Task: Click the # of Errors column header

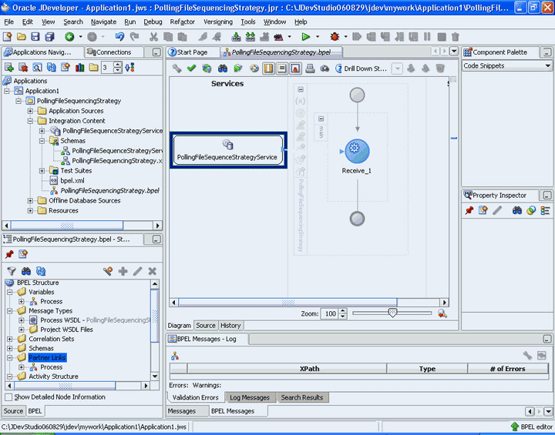Action: point(508,369)
